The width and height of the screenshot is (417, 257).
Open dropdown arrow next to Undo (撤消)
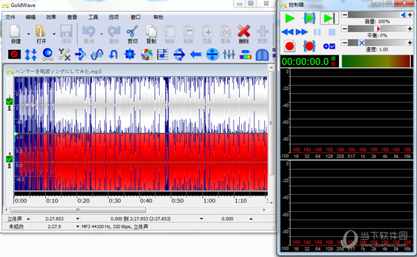coord(101,34)
